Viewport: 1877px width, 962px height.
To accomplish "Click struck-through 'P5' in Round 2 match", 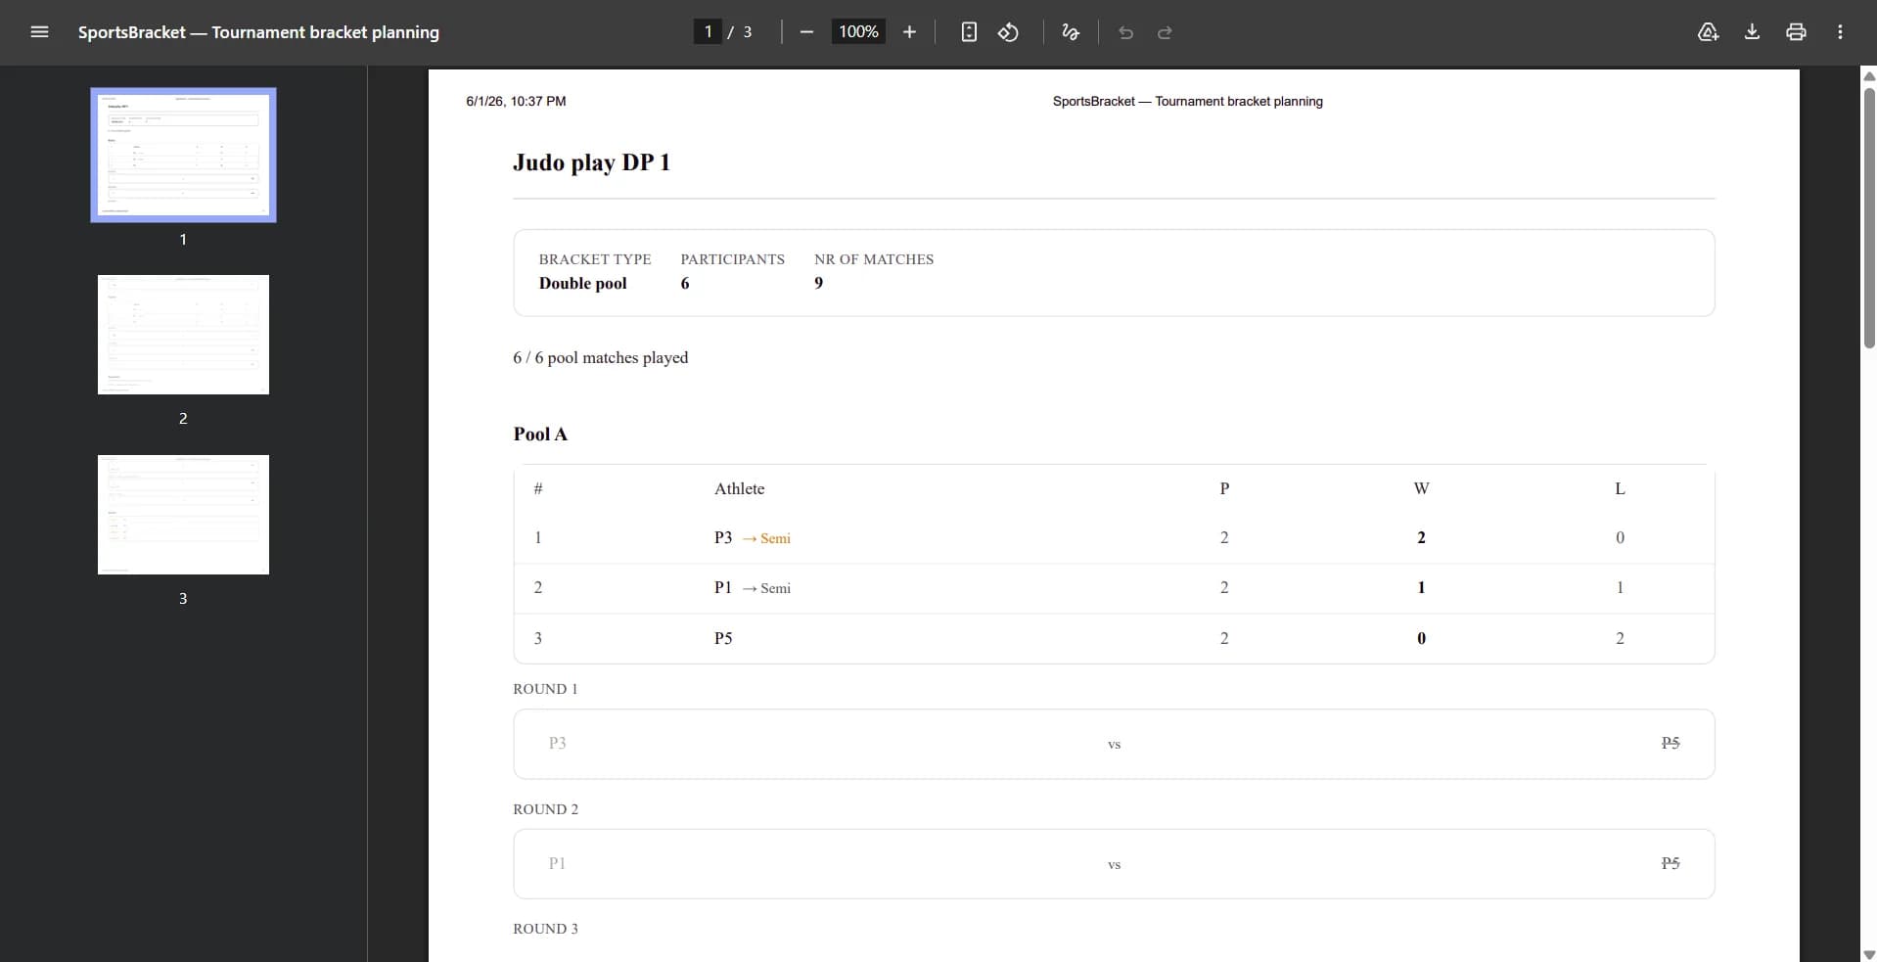I will pos(1671,863).
